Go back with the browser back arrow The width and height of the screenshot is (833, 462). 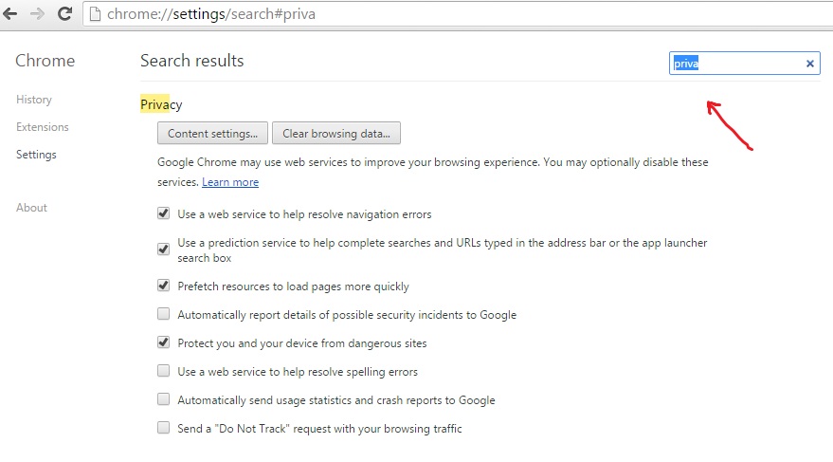coord(9,14)
